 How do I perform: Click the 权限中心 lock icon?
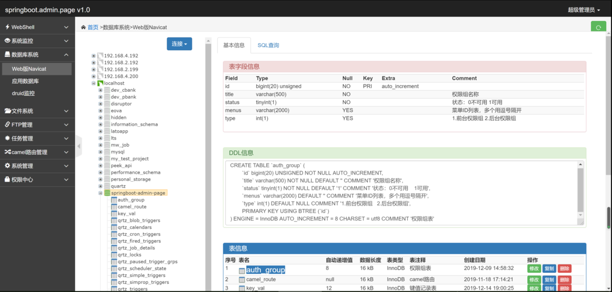click(8, 179)
